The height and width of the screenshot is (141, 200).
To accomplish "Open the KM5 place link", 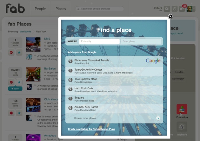I will [47, 39].
